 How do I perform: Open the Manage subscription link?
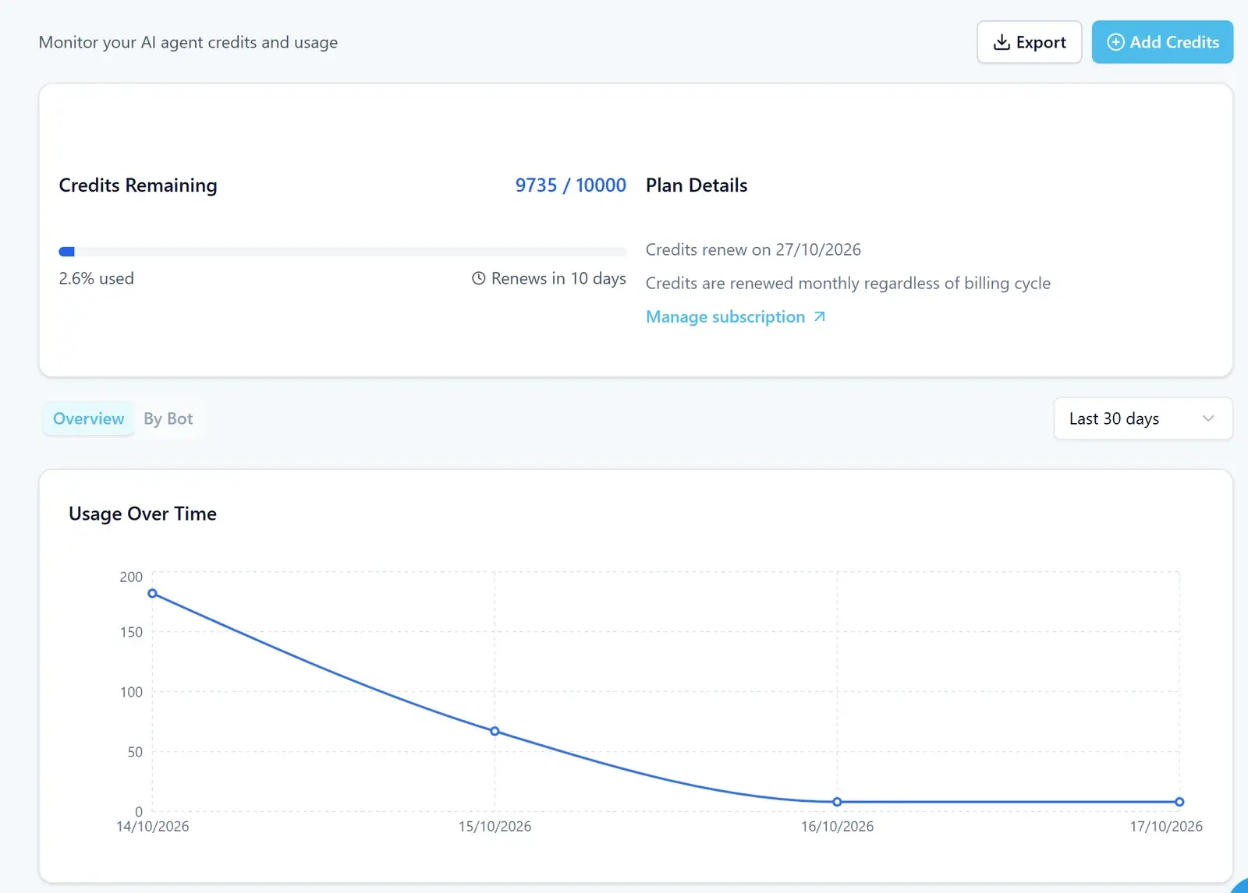click(x=736, y=316)
